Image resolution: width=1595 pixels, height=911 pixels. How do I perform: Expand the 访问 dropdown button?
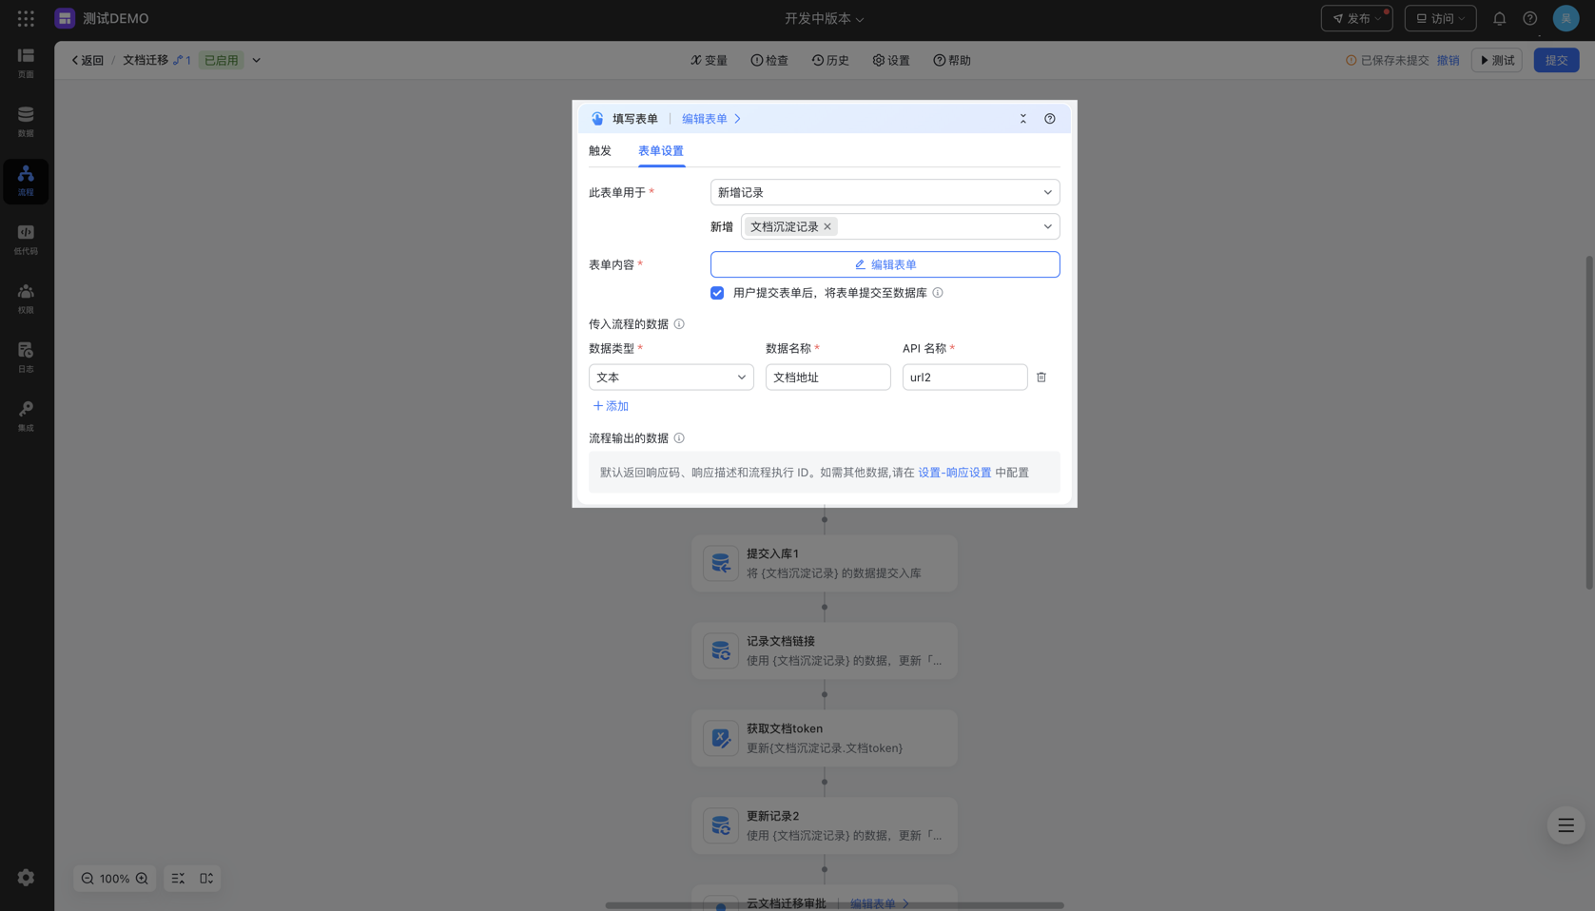pyautogui.click(x=1440, y=18)
